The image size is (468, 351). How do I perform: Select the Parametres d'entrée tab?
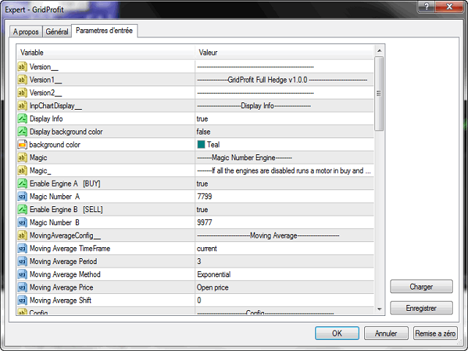pos(104,31)
